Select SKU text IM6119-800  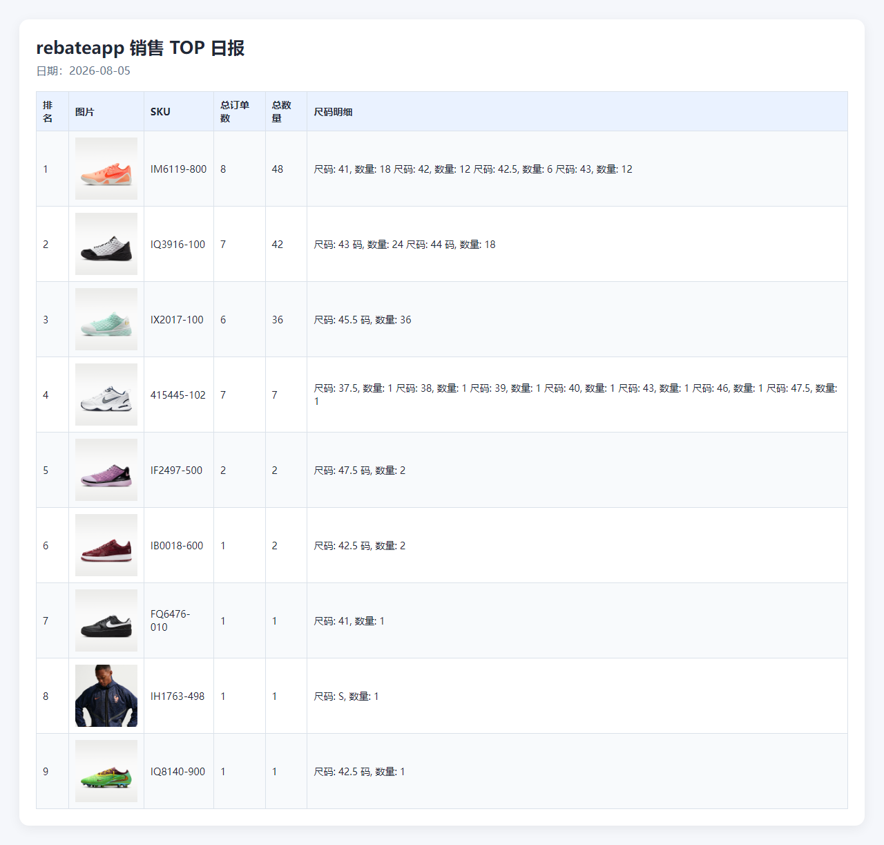[x=178, y=169]
